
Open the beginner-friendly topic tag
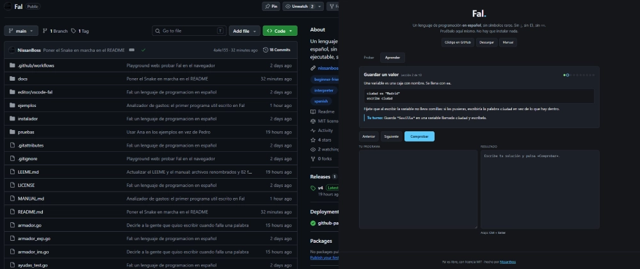click(x=325, y=79)
